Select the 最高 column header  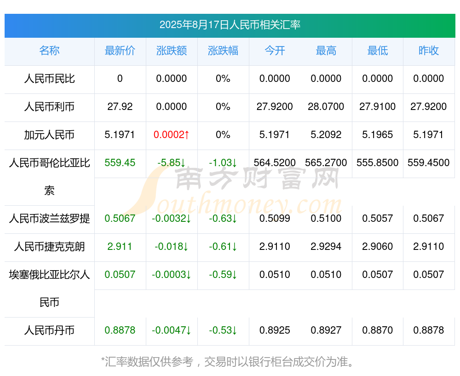tap(326, 51)
